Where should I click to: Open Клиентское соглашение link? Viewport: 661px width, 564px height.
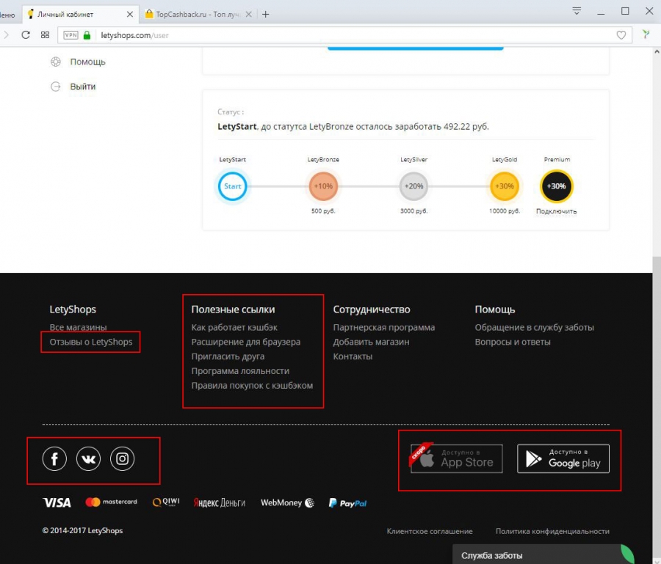tap(430, 532)
